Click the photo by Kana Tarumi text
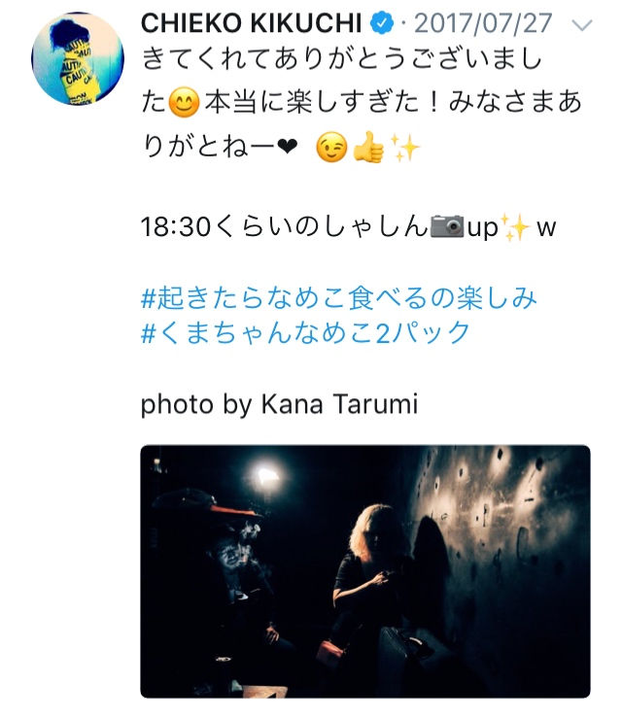622x717 pixels. 279,404
